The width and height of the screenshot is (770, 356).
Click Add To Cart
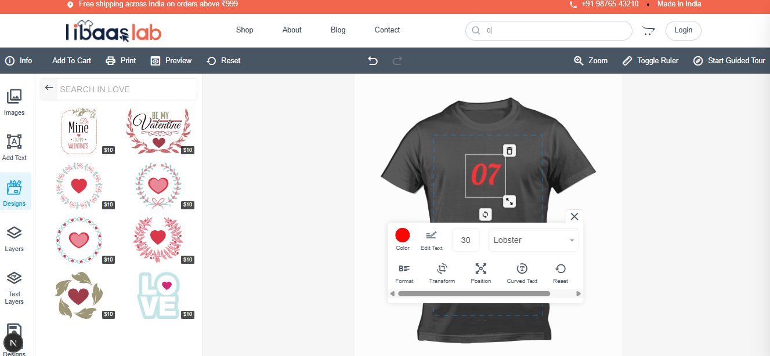71,61
